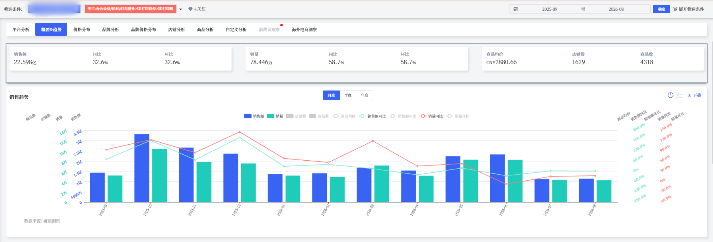The width and height of the screenshot is (713, 242).
Task: Toggle 销量 series in chart legend
Action: point(275,116)
